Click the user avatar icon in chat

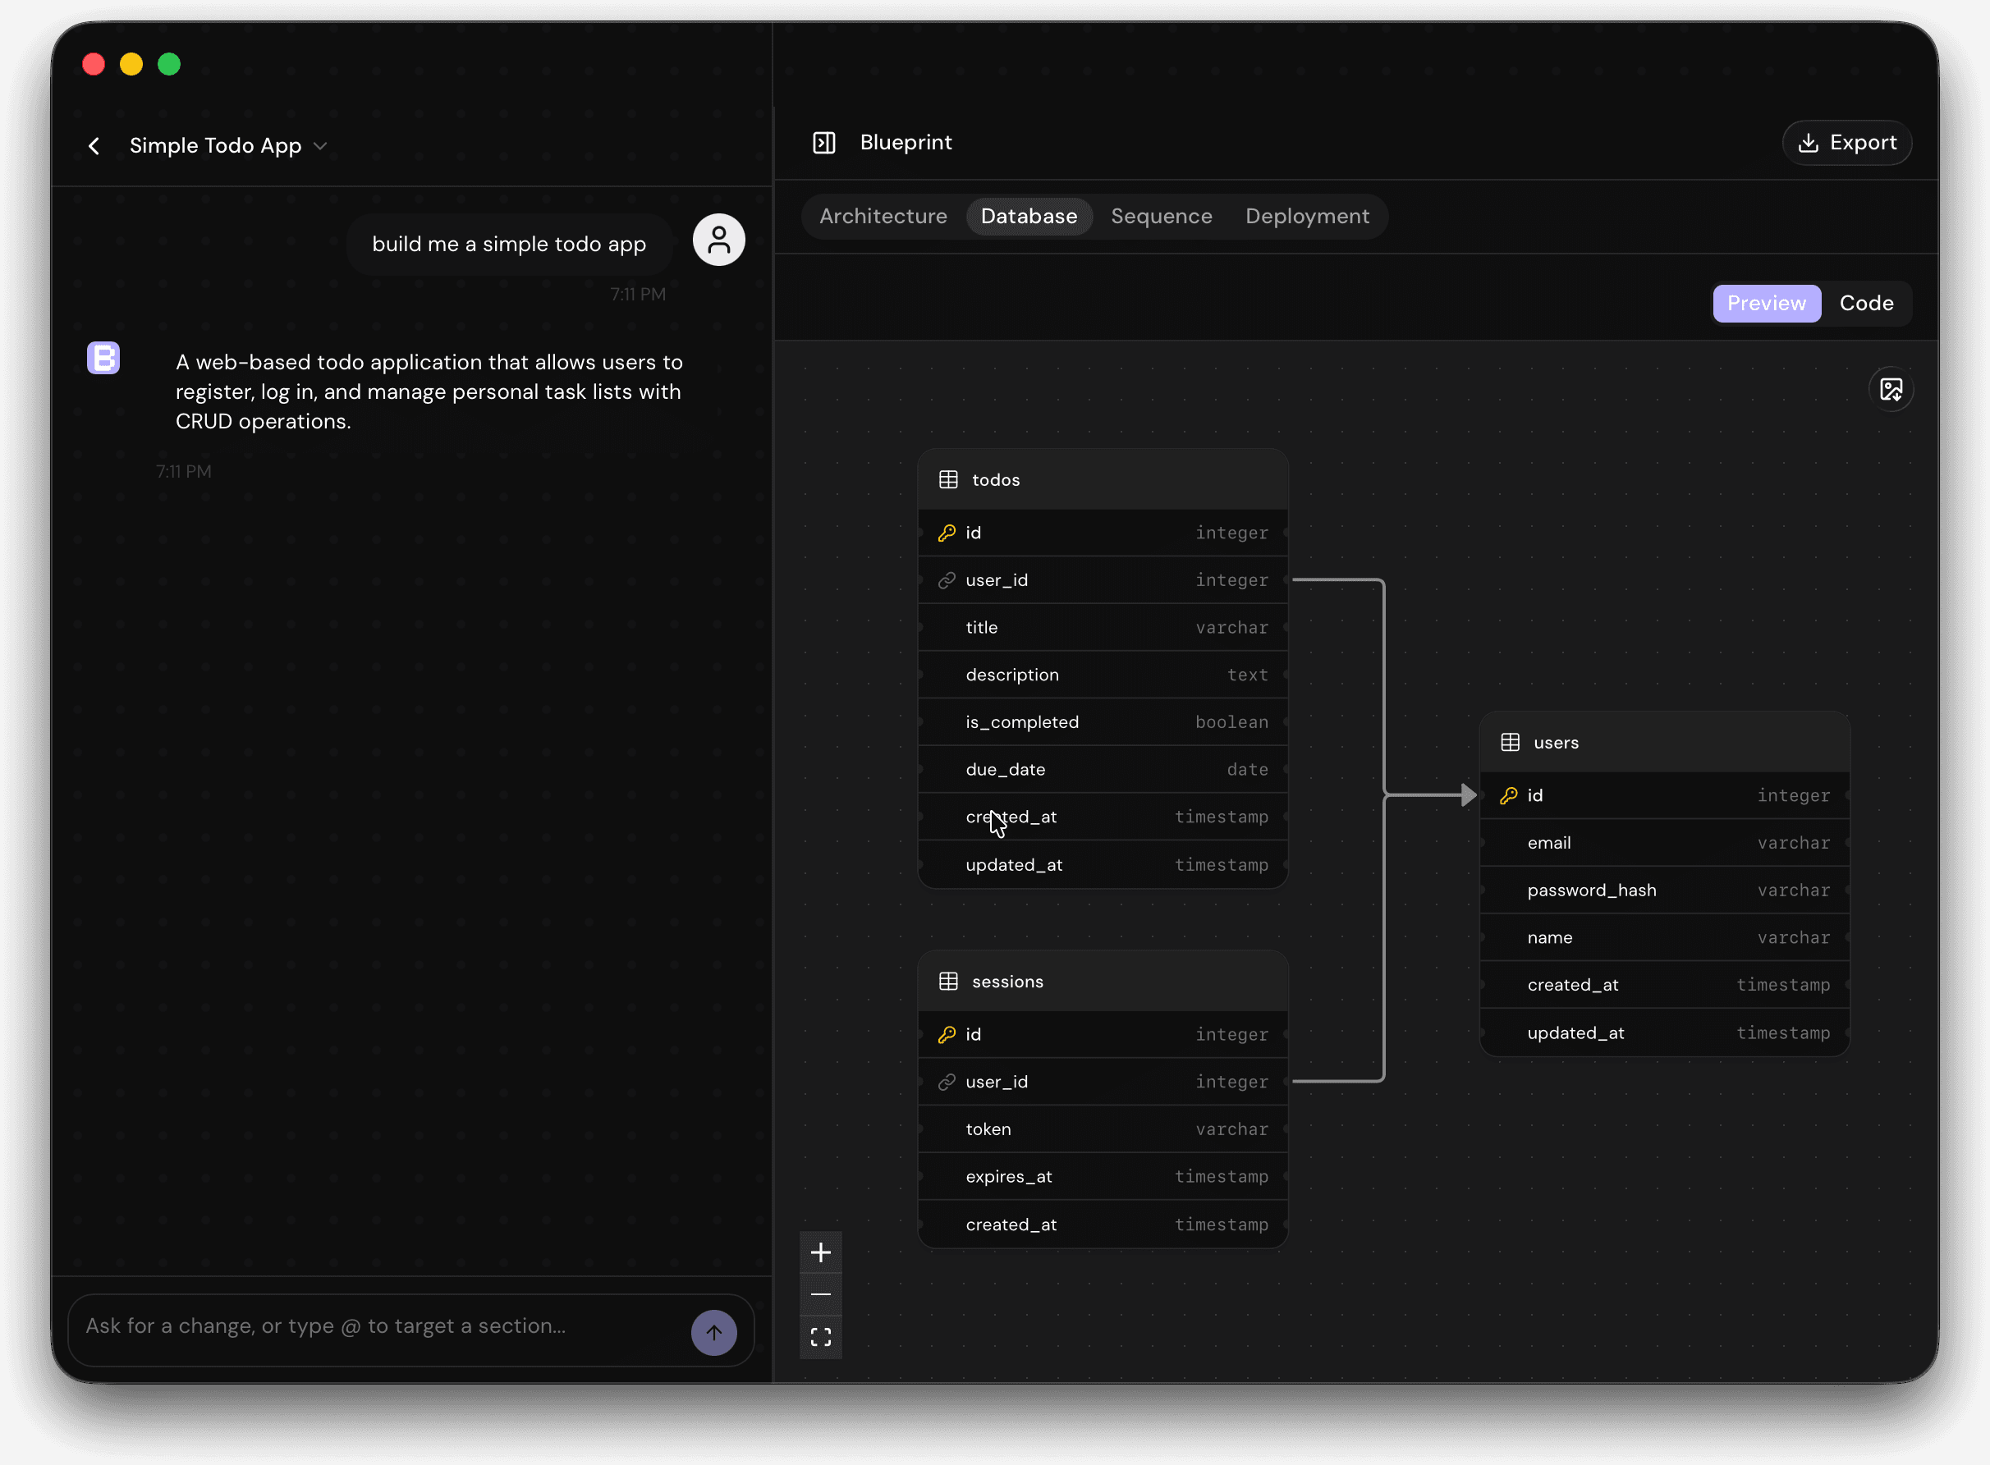(x=718, y=240)
